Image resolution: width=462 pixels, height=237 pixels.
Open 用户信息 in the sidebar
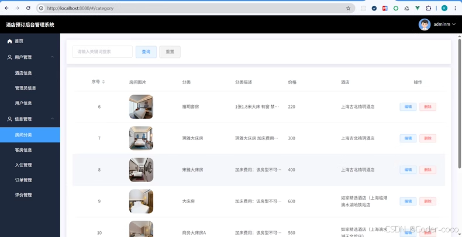coord(30,103)
